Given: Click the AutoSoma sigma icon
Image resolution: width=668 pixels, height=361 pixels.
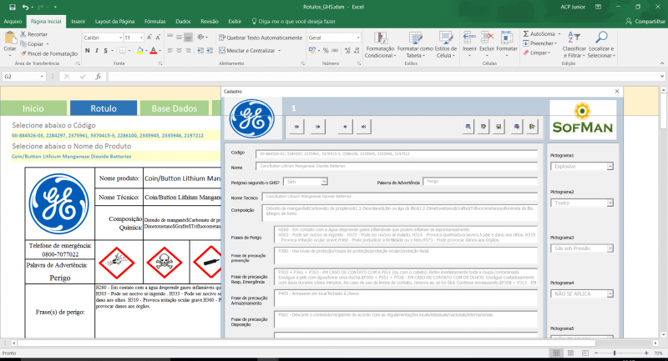Looking at the screenshot, I should [x=524, y=34].
